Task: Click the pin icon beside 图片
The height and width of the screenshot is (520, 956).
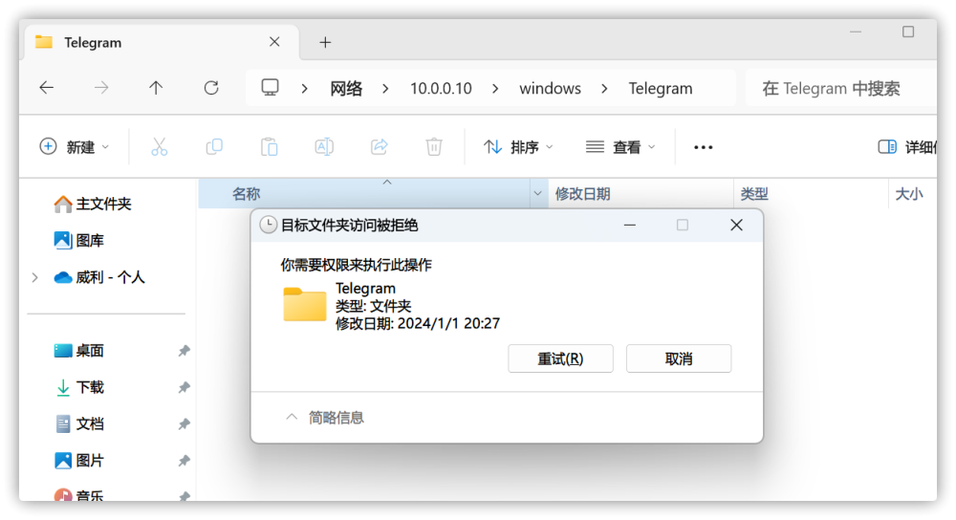Action: 184,461
